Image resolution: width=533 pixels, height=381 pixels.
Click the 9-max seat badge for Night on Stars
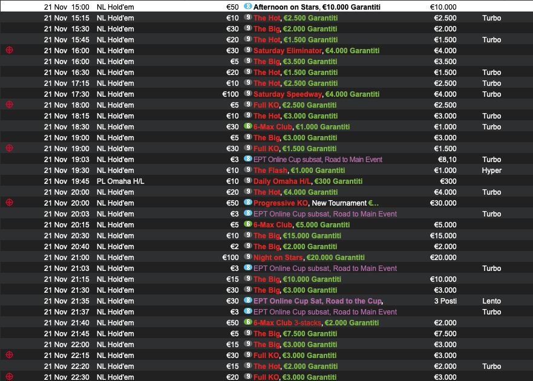pyautogui.click(x=248, y=256)
